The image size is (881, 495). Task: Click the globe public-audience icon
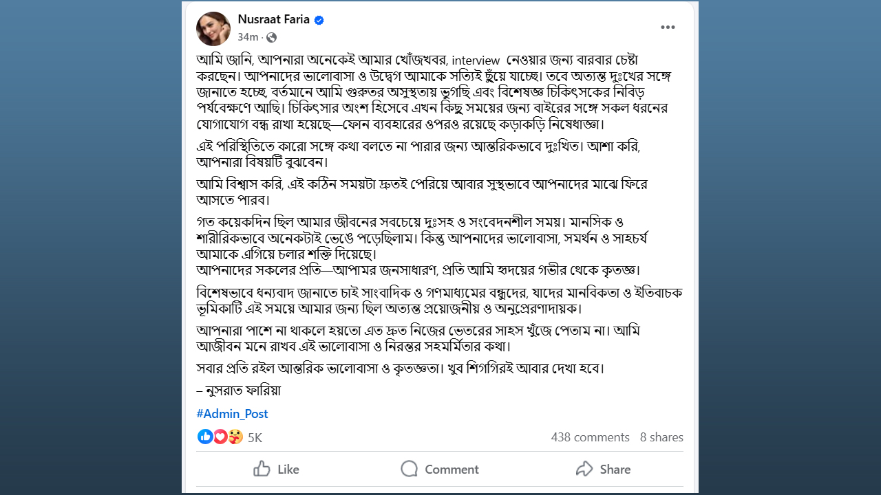pyautogui.click(x=271, y=37)
